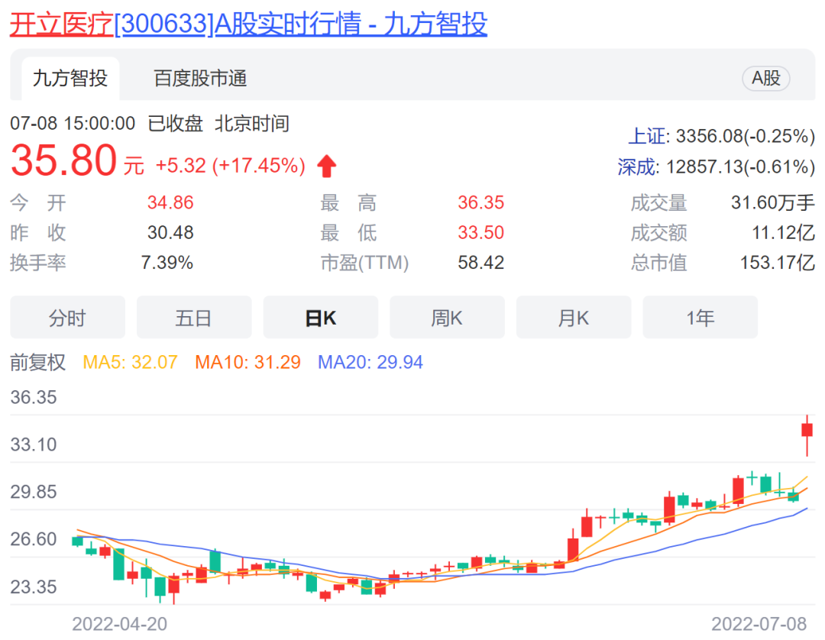Click the MA5 indicator label
Screen dimensions: 825x640
click(130, 362)
